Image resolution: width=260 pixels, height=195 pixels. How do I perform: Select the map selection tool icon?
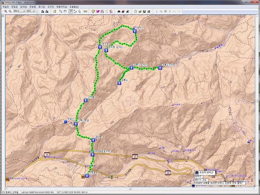pos(55,11)
